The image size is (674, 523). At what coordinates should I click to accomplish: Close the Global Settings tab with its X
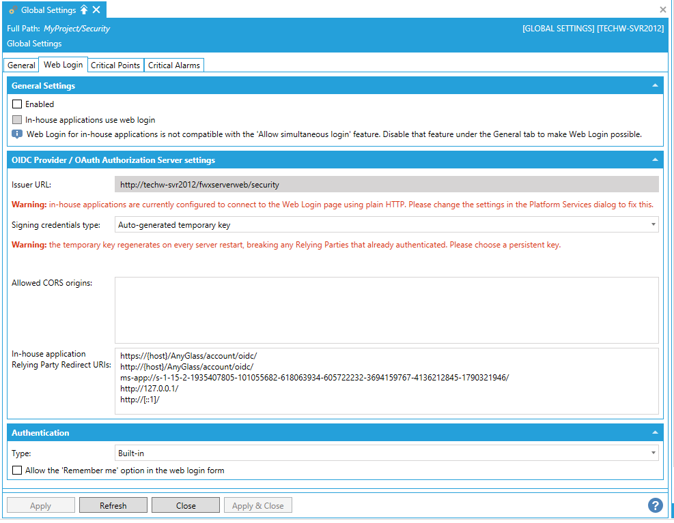pyautogui.click(x=96, y=10)
